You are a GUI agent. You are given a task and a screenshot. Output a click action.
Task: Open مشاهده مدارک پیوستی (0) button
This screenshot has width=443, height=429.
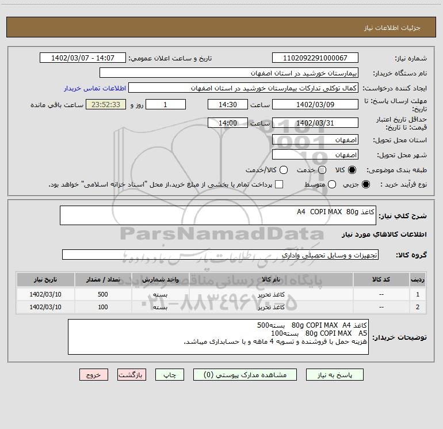pos(245,375)
